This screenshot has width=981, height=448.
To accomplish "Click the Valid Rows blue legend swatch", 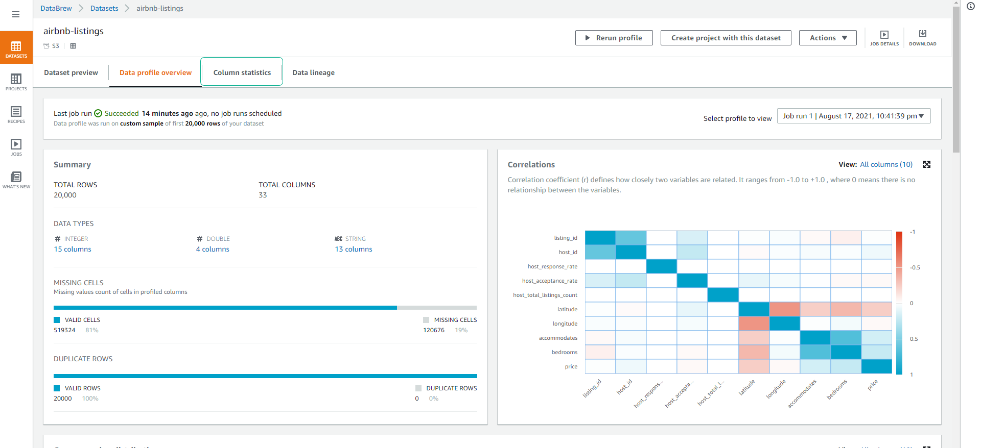I will 57,388.
